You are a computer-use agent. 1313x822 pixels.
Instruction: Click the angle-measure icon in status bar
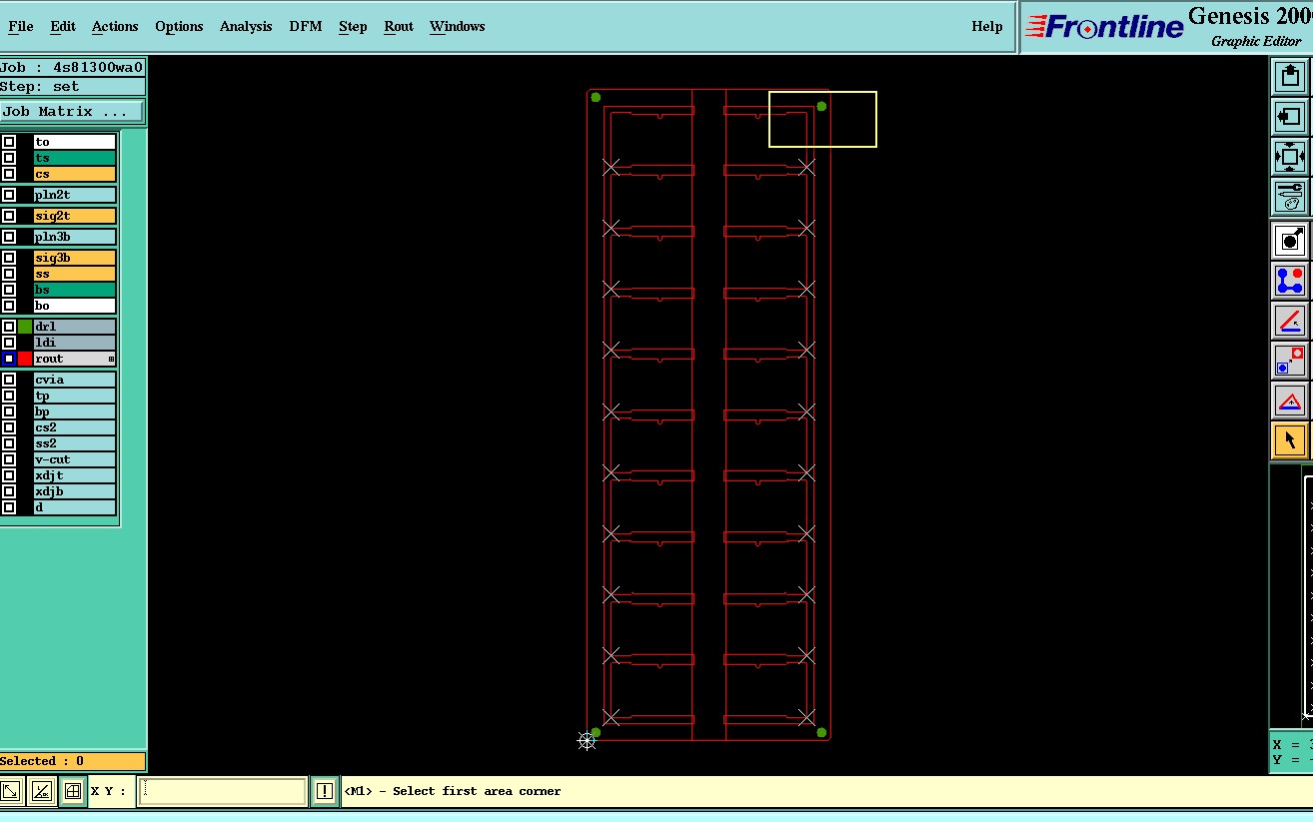pyautogui.click(x=41, y=791)
